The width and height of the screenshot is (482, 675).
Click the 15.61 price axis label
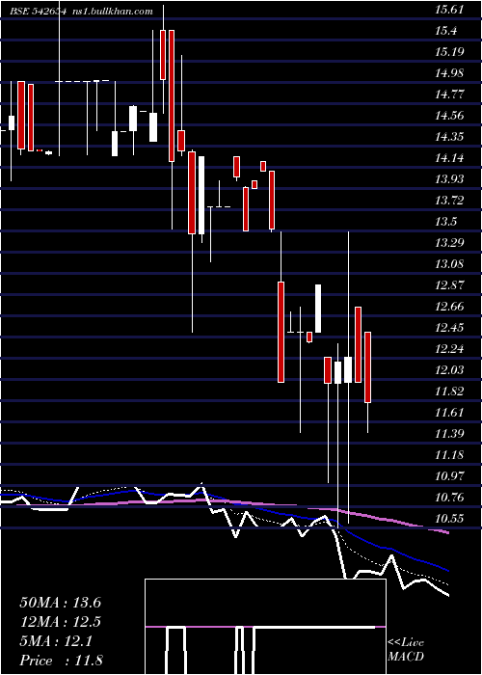449,10
